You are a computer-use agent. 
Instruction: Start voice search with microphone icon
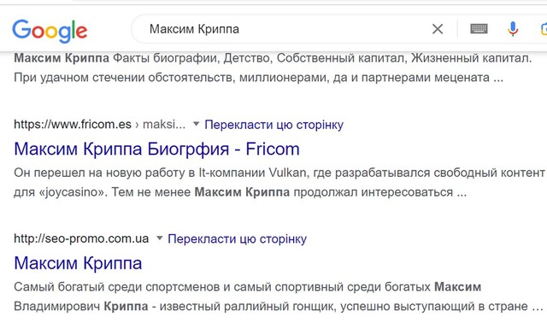(x=513, y=29)
